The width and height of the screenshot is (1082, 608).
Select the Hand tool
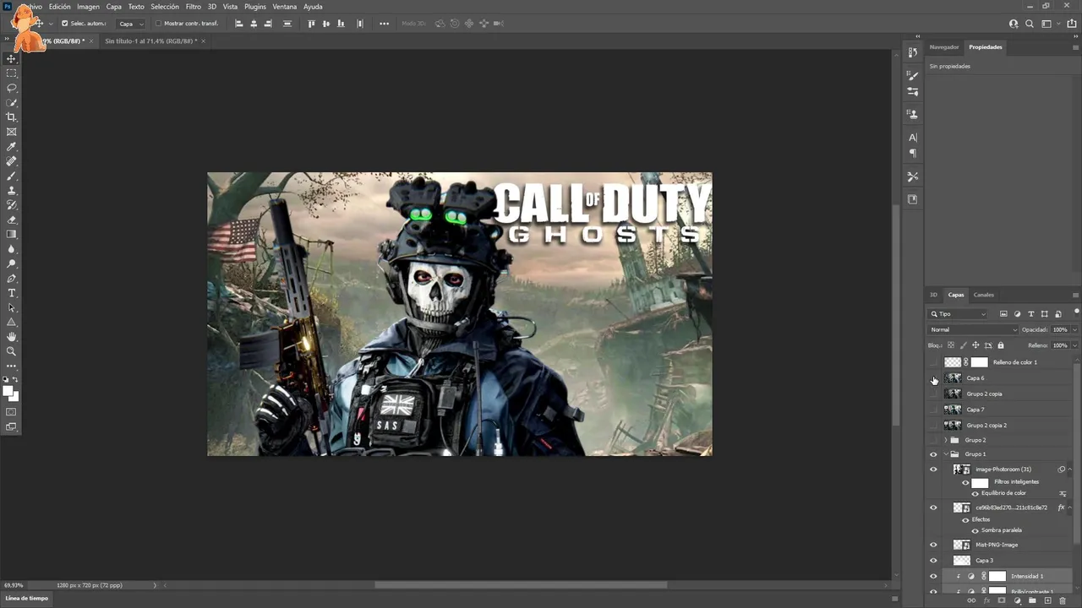[x=12, y=337]
